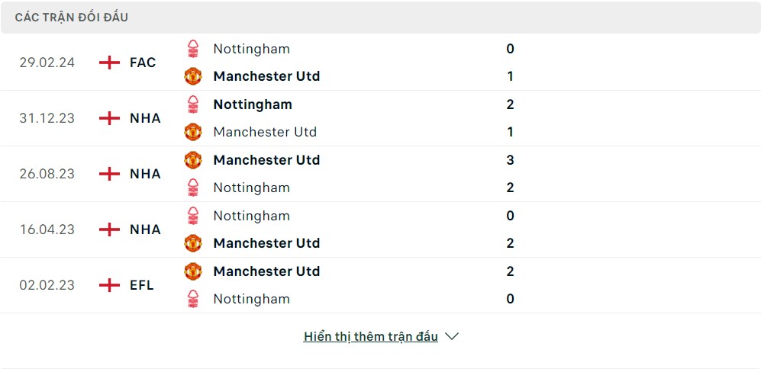Expand more matches with the chevron arrow
The width and height of the screenshot is (761, 369).
pos(452,336)
